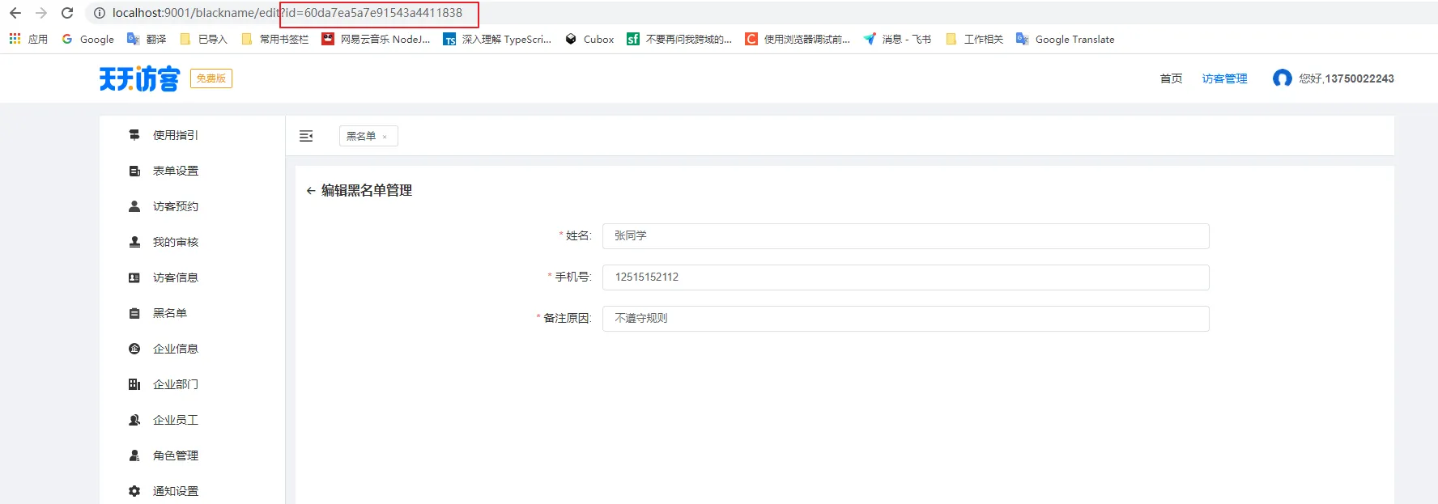
Task: Open the 消息 - 飞书 bookmark
Action: point(897,39)
